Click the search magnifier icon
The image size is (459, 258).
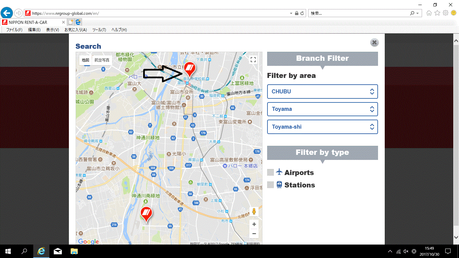point(412,13)
